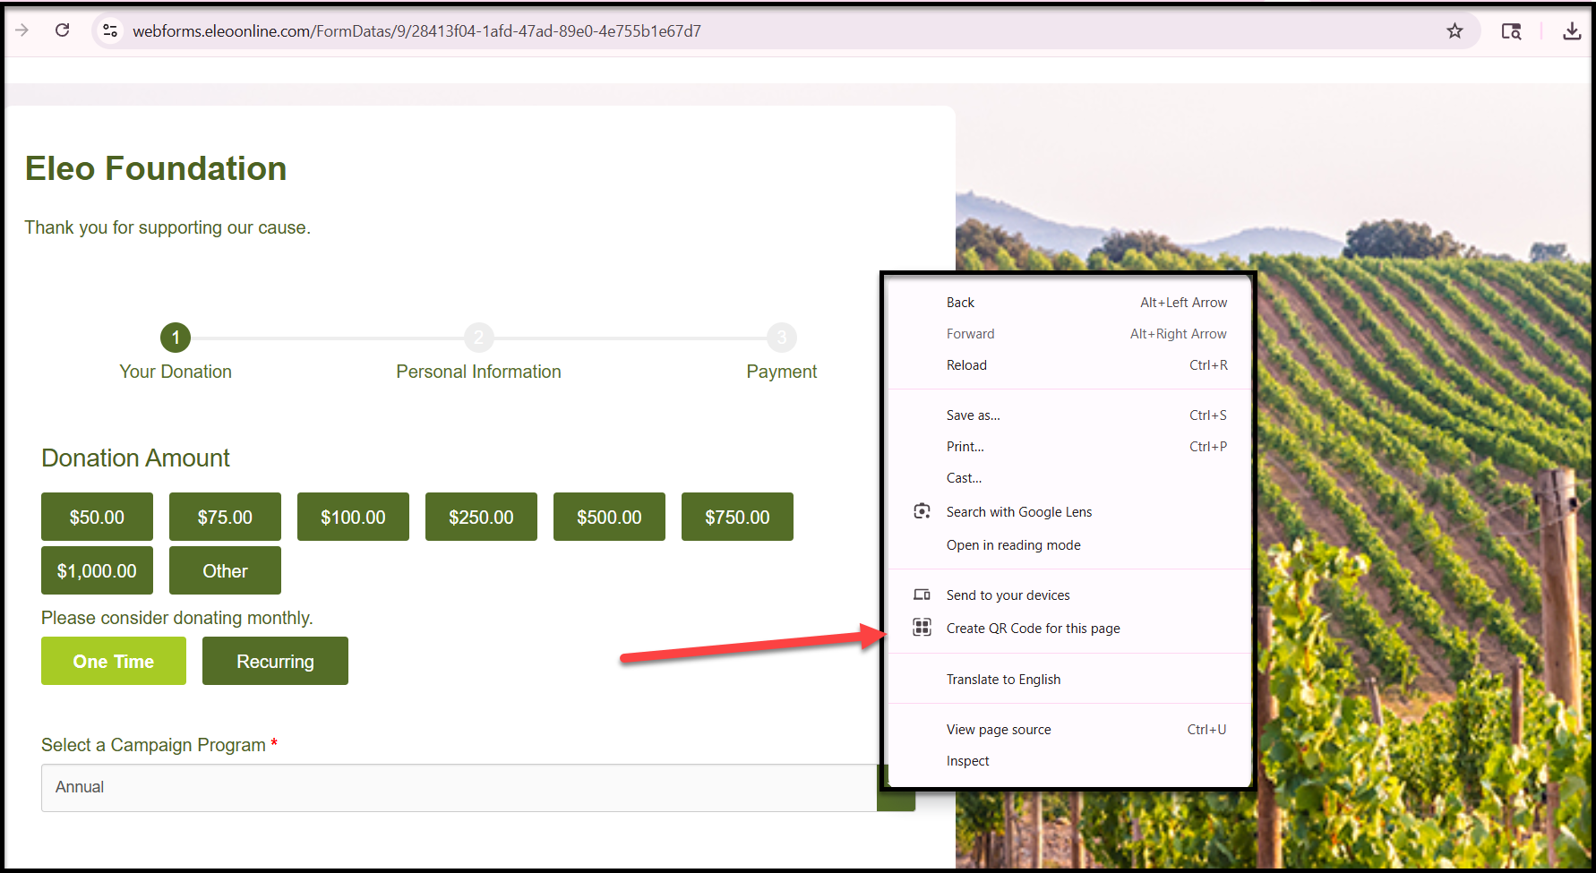Viewport: 1596px width, 873px height.
Task: Open browser downloads icon
Action: tap(1572, 31)
